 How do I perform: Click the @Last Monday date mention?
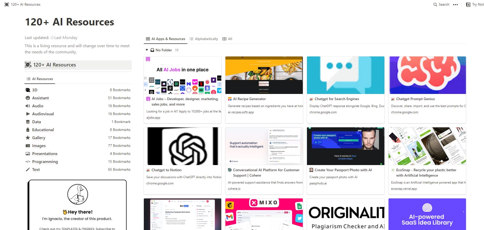(64, 38)
